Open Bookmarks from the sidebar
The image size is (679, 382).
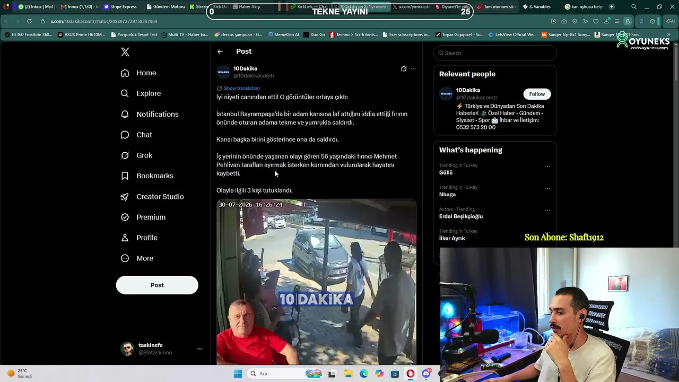point(147,176)
